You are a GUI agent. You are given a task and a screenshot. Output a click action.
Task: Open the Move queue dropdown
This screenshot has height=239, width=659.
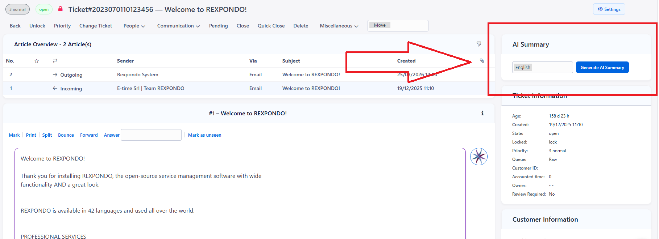[x=398, y=26]
